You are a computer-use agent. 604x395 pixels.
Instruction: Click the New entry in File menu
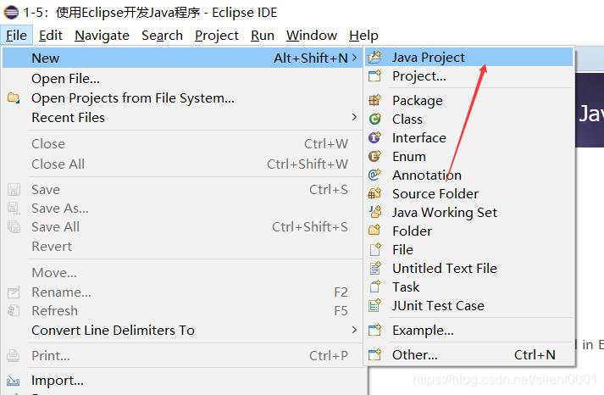(x=182, y=58)
